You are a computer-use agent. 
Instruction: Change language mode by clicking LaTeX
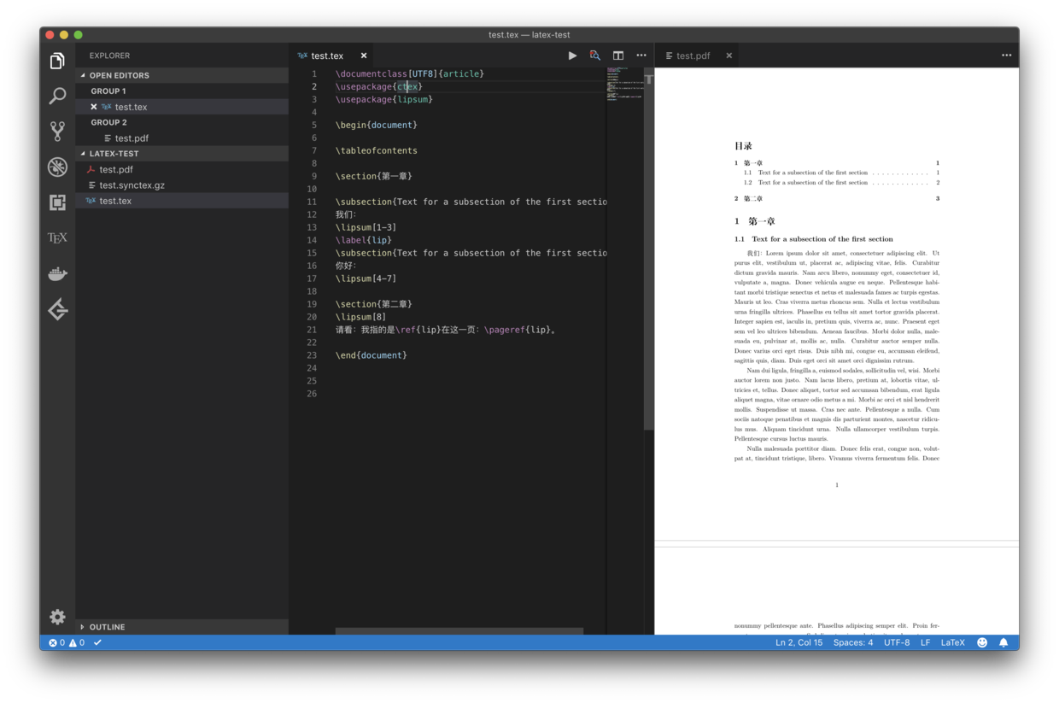(952, 641)
